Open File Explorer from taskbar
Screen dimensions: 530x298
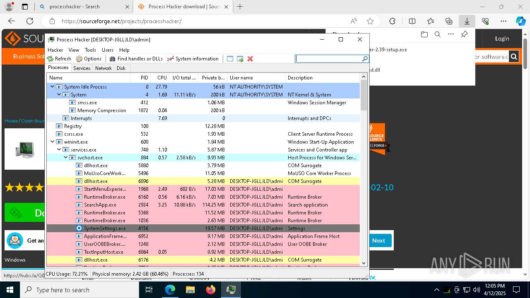tap(190, 290)
